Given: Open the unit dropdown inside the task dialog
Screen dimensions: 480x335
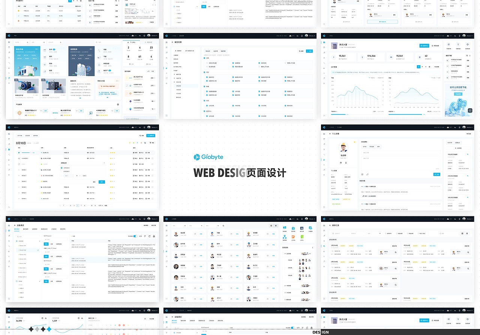Looking at the screenshot, I should click(x=78, y=175).
